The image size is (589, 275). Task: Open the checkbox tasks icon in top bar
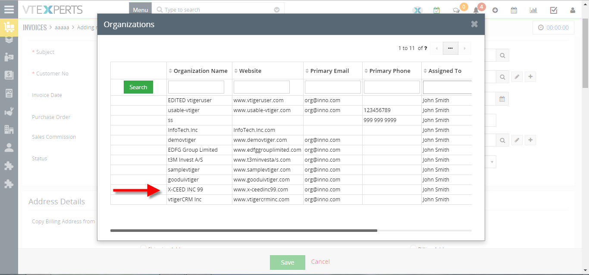click(x=554, y=10)
